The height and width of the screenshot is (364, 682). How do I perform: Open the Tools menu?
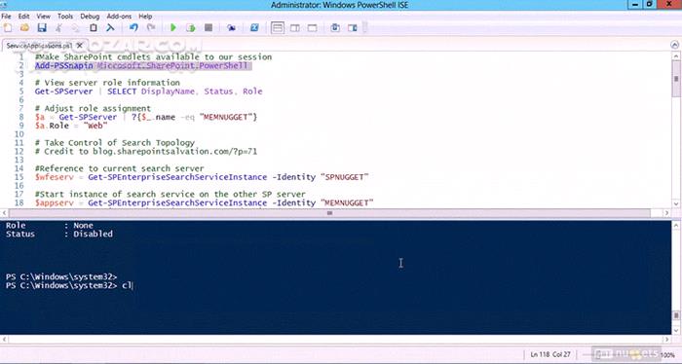(x=65, y=17)
